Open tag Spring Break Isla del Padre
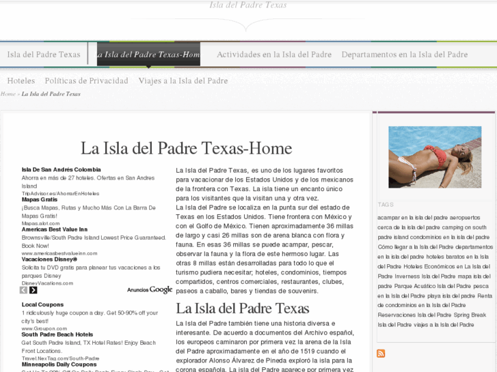The height and width of the screenshot is (372, 497). 431,319
